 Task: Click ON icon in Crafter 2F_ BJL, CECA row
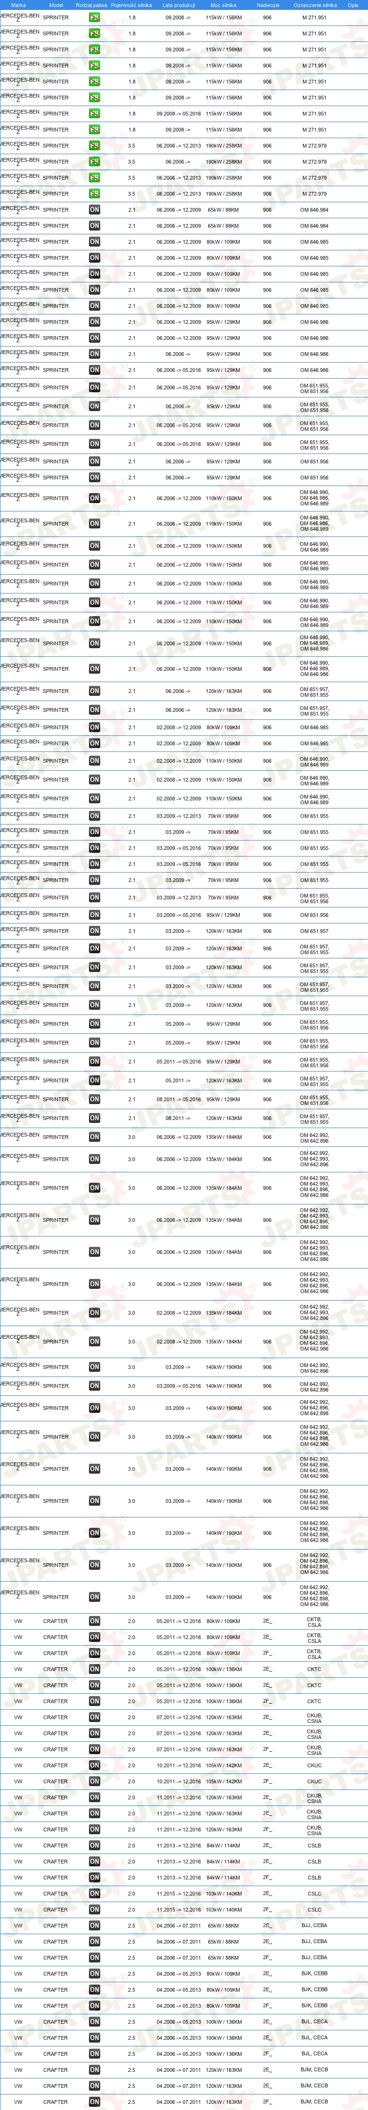(94, 2053)
